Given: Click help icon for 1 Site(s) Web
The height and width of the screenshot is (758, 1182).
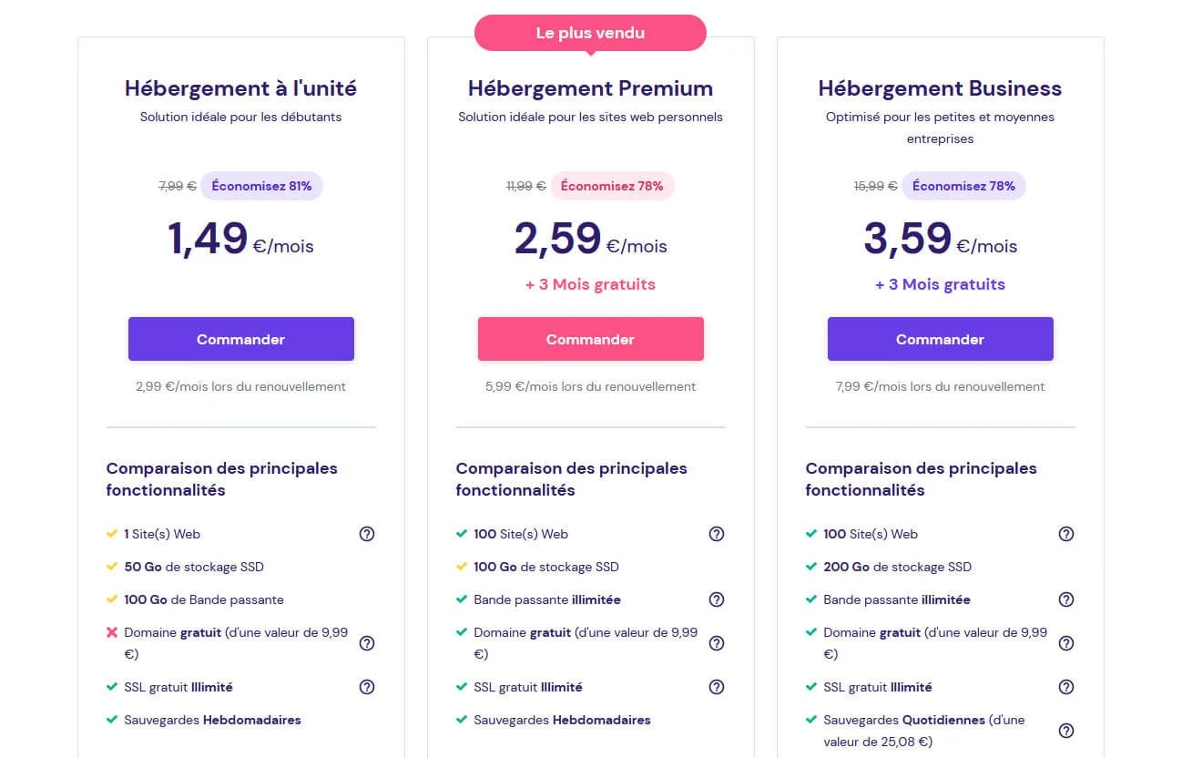Looking at the screenshot, I should point(367,534).
